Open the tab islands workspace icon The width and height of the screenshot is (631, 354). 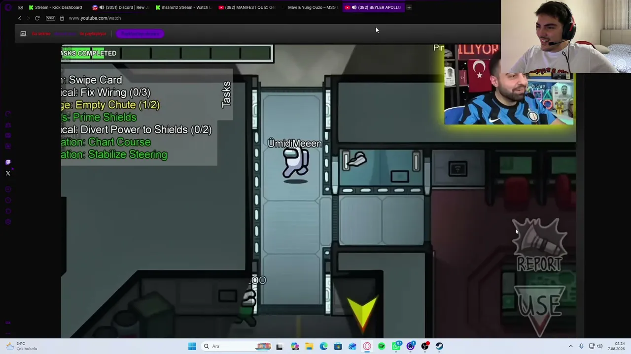point(20,7)
